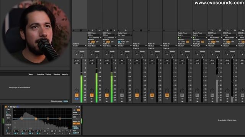Open track 4 Audio From No Input dropdown
This screenshot has width=245, height=137.
pyautogui.click(x=124, y=35)
